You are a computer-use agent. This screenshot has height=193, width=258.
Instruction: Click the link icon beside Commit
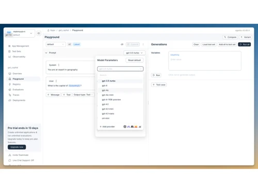tap(122, 44)
